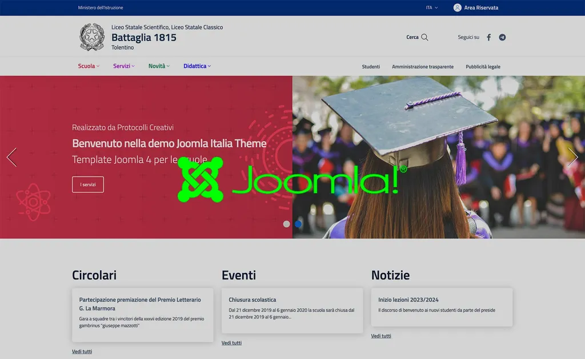The width and height of the screenshot is (585, 359).
Task: Click the user avatar beside Area Riservata
Action: coord(457,7)
